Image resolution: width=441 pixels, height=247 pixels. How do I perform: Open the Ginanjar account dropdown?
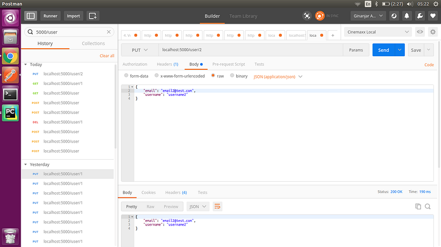(x=368, y=16)
